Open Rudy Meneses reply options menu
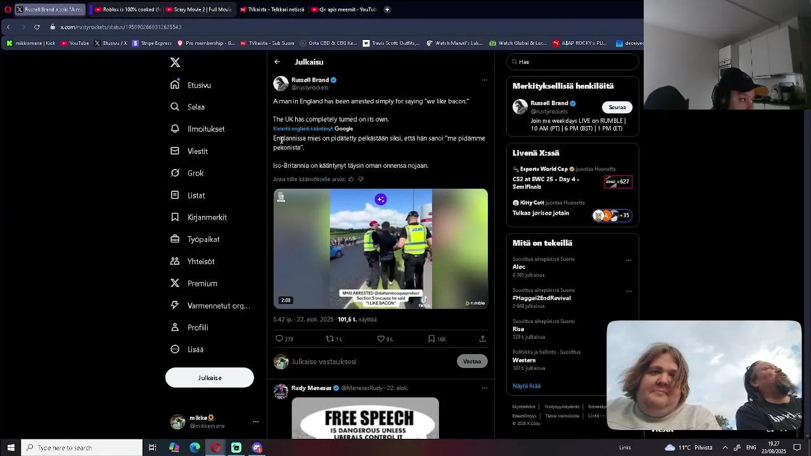811x456 pixels. pos(484,388)
